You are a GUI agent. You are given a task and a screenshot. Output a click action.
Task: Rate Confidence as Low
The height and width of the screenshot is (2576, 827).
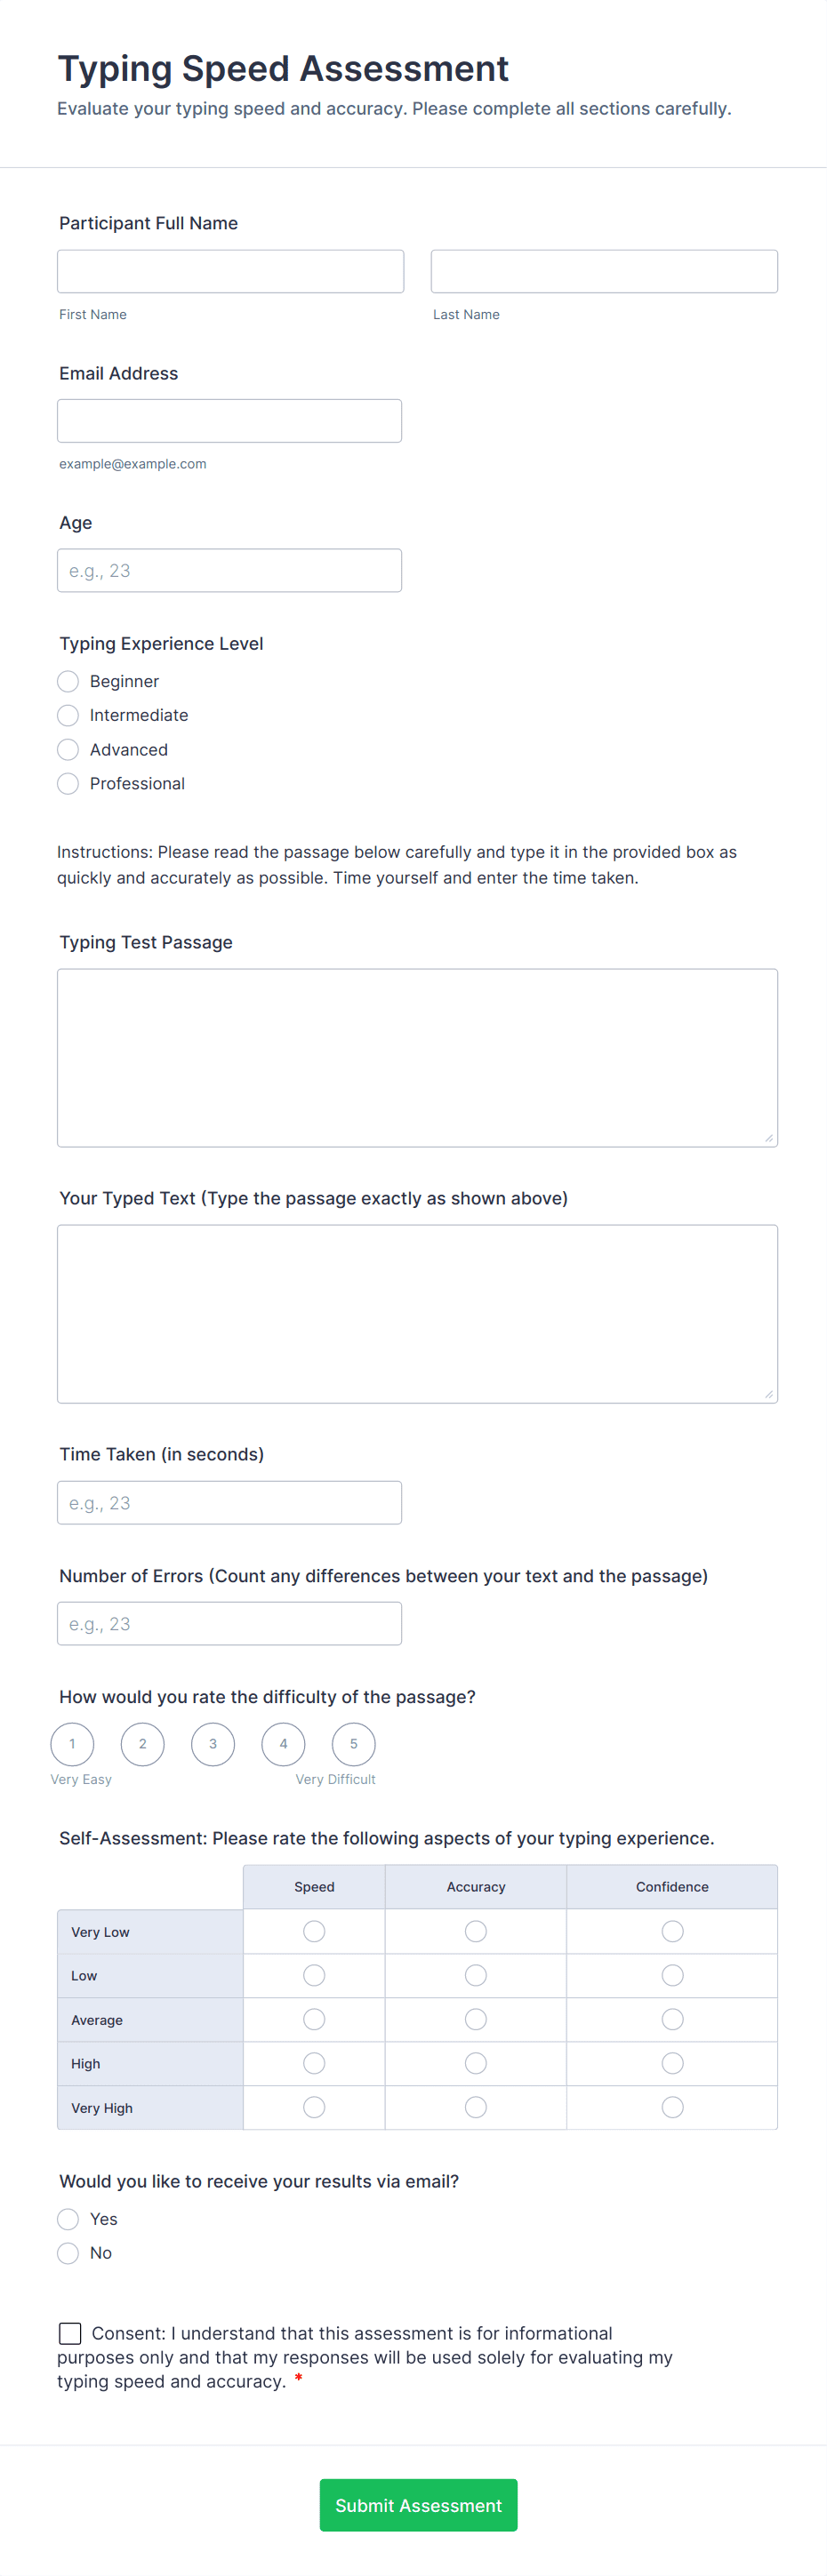click(x=672, y=1975)
